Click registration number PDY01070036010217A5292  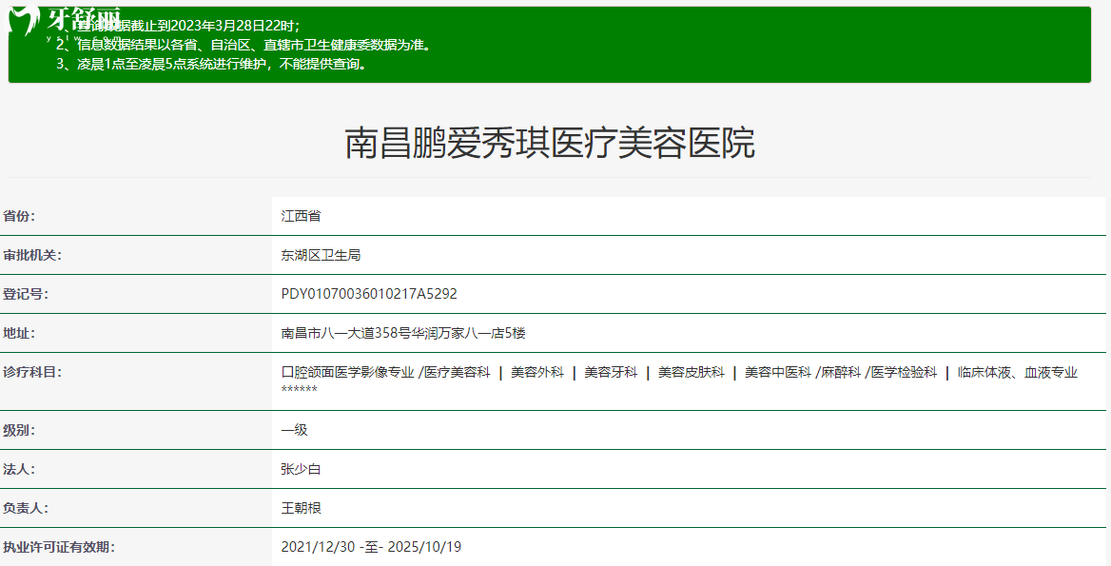tap(369, 294)
